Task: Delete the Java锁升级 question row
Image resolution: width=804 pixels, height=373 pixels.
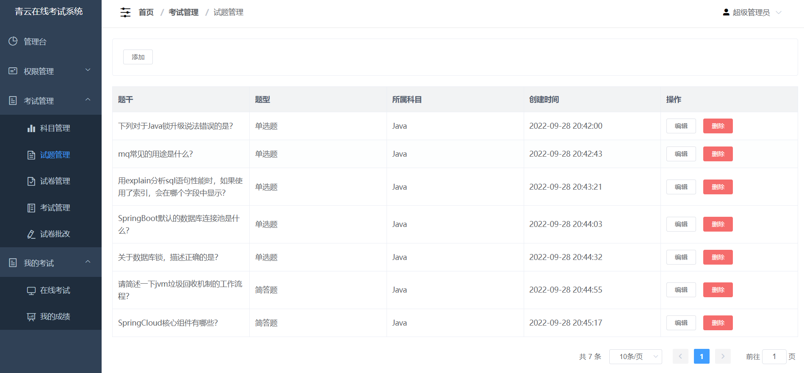Action: coord(718,126)
